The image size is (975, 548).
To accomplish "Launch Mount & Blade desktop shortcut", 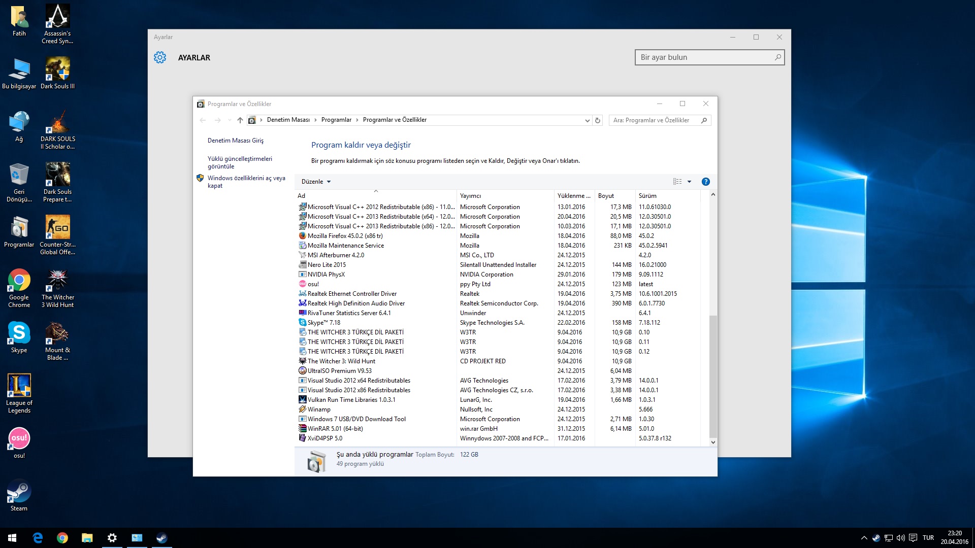I will click(x=57, y=341).
